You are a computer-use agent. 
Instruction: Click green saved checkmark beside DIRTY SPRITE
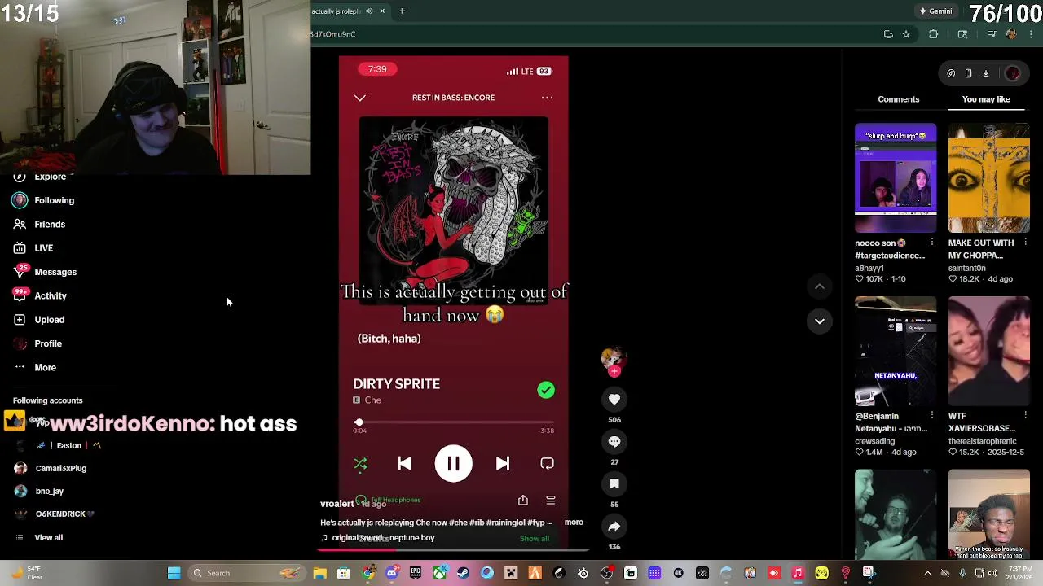point(546,391)
